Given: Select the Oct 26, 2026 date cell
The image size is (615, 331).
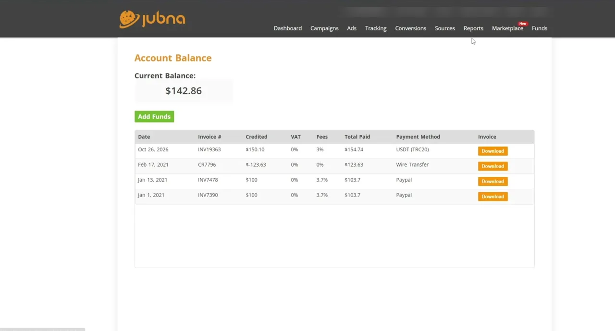Looking at the screenshot, I should point(153,149).
